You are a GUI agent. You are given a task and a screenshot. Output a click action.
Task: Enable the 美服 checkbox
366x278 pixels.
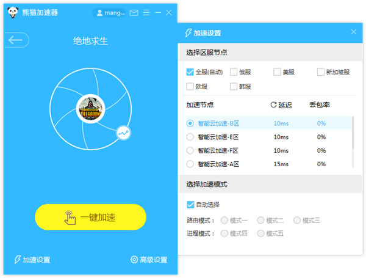(x=277, y=72)
